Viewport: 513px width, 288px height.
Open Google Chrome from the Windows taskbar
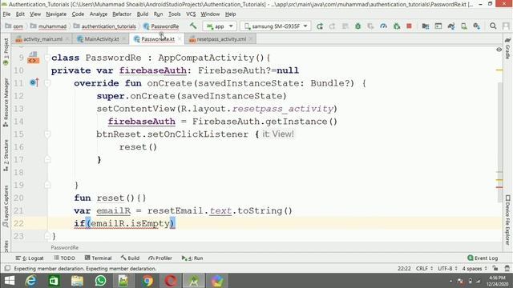click(x=147, y=281)
